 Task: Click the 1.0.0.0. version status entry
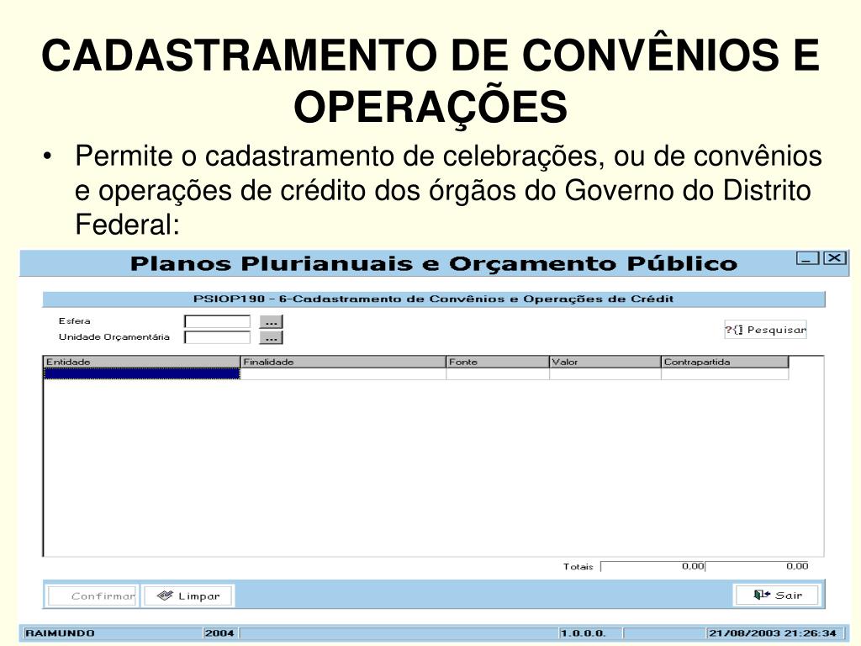pyautogui.click(x=589, y=633)
